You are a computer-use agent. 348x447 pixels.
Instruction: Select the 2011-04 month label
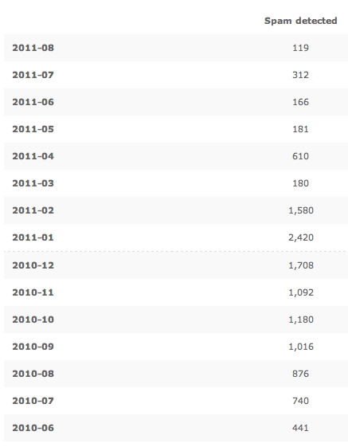[x=33, y=156]
